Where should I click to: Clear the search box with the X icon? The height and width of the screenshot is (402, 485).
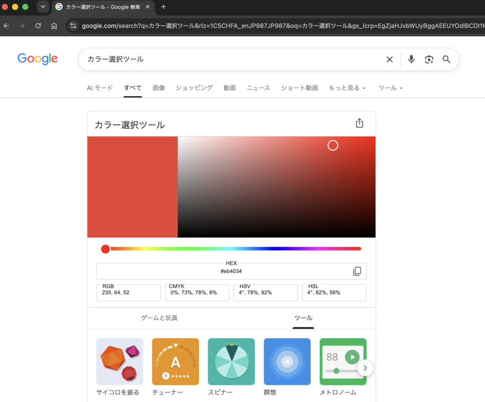click(389, 59)
